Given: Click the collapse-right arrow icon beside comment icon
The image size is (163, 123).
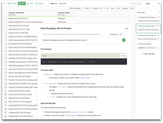Looking at the screenshot, I should [x=134, y=4].
